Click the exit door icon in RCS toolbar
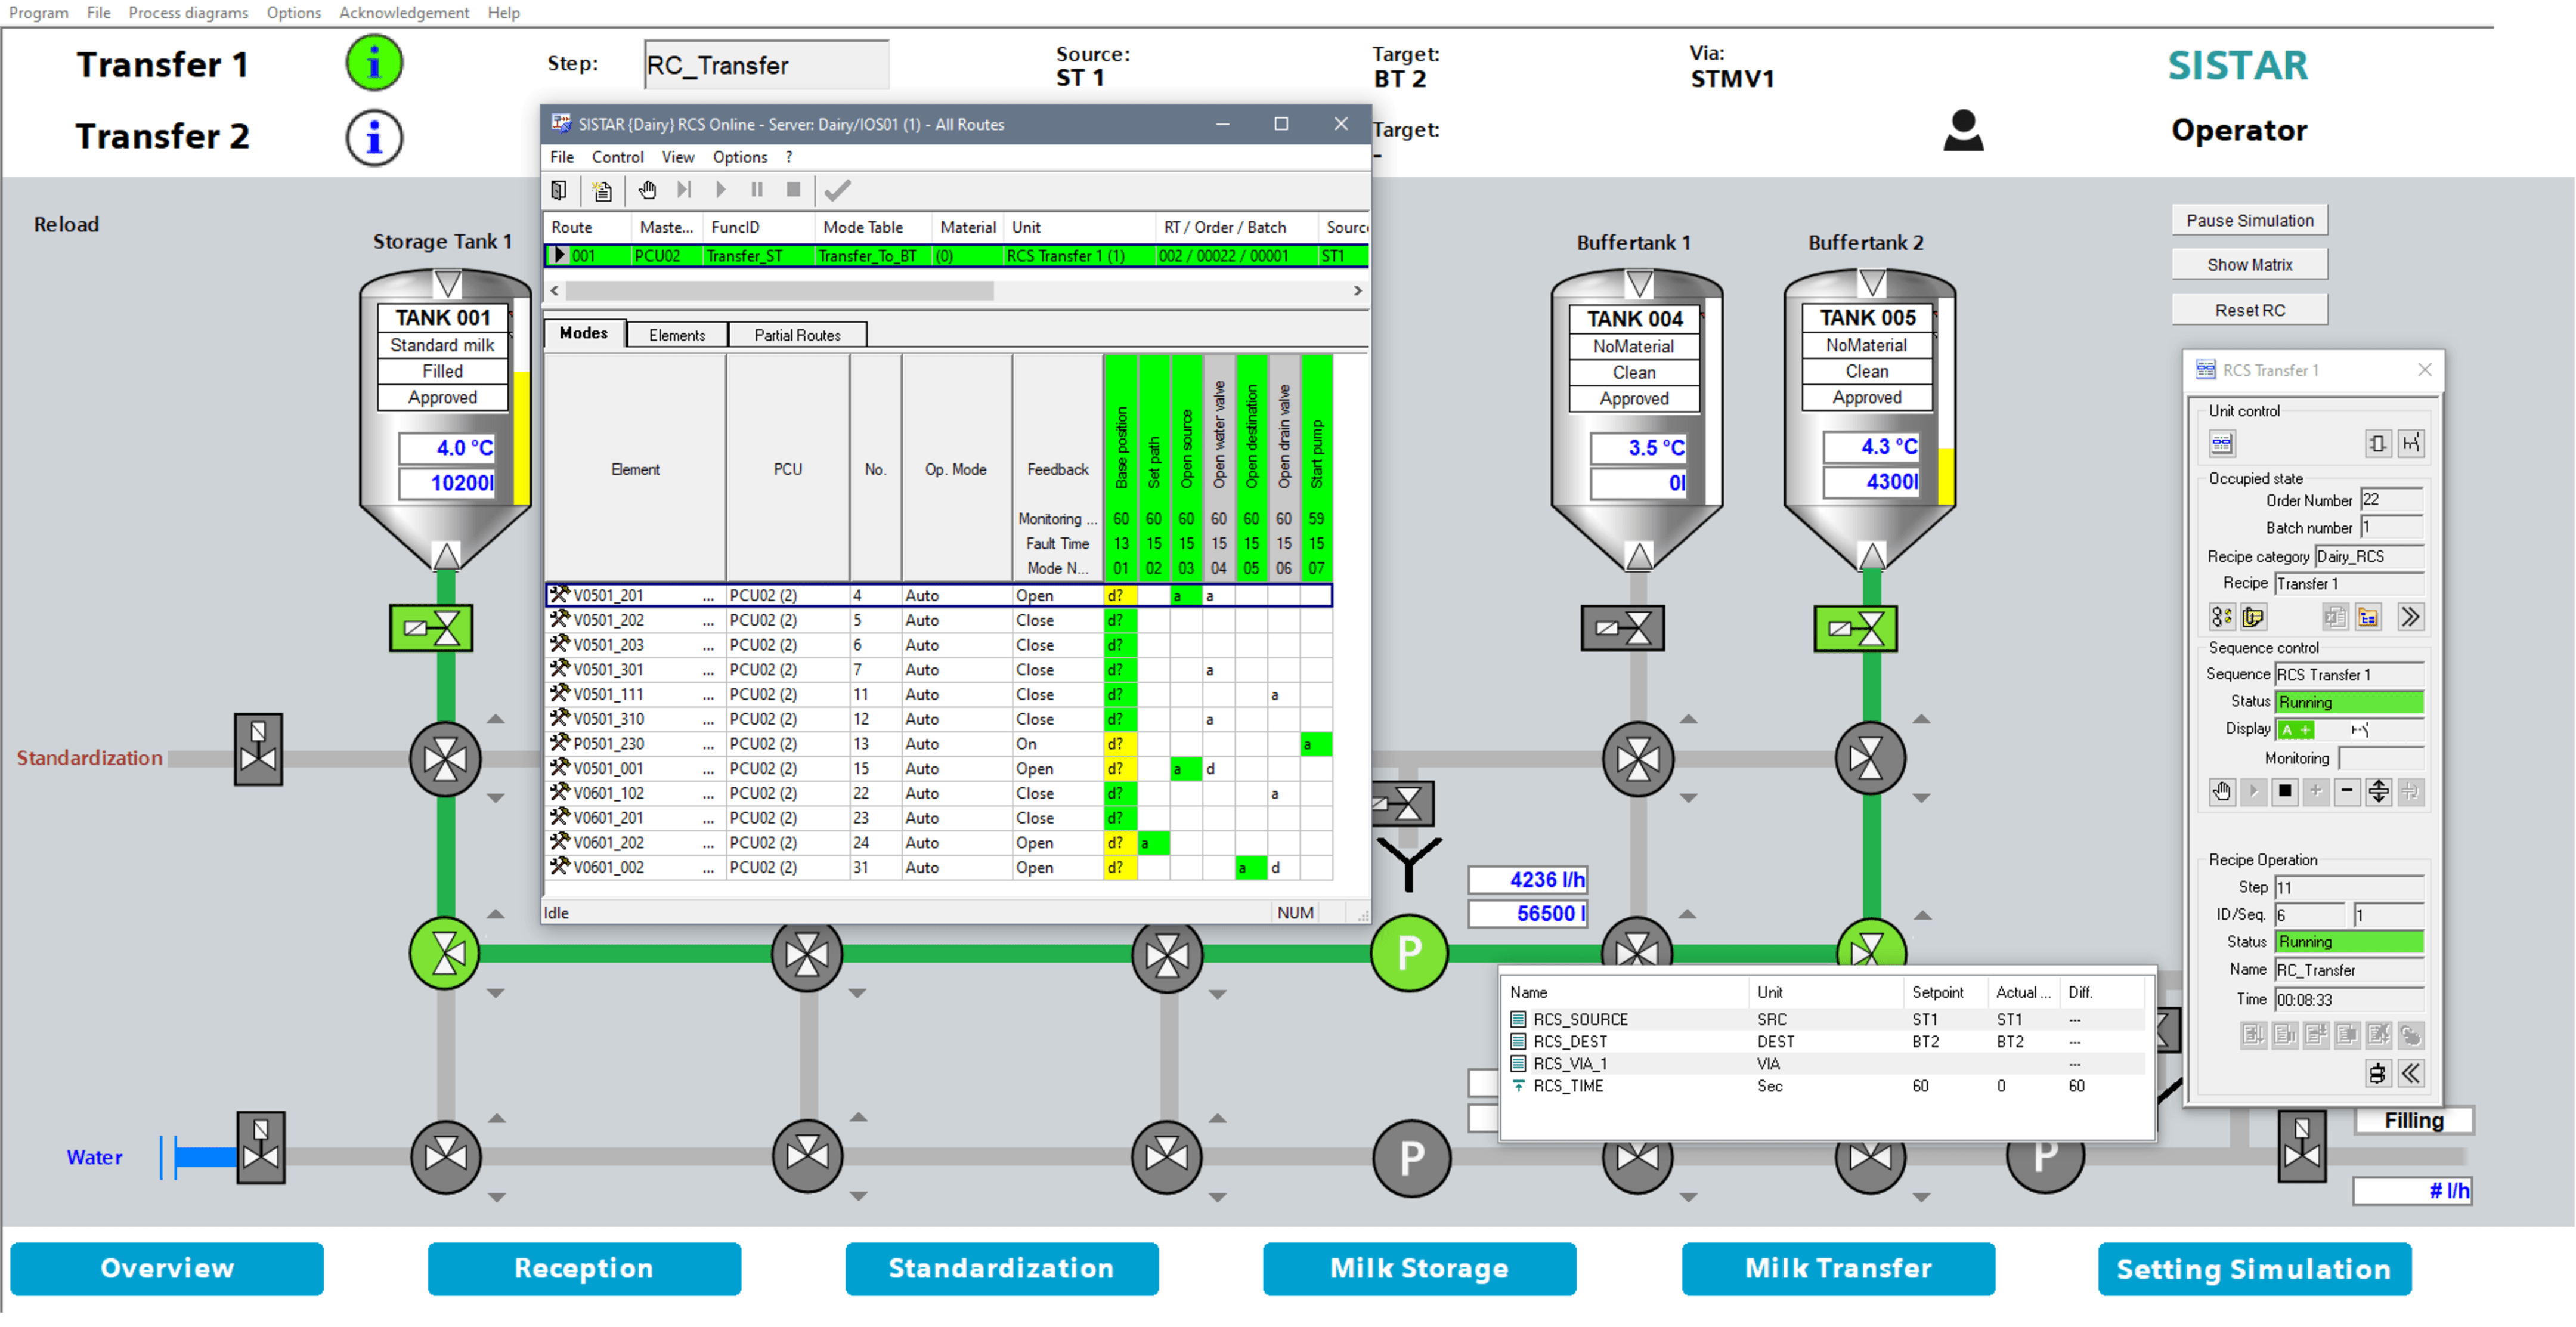The height and width of the screenshot is (1327, 2576). click(560, 190)
